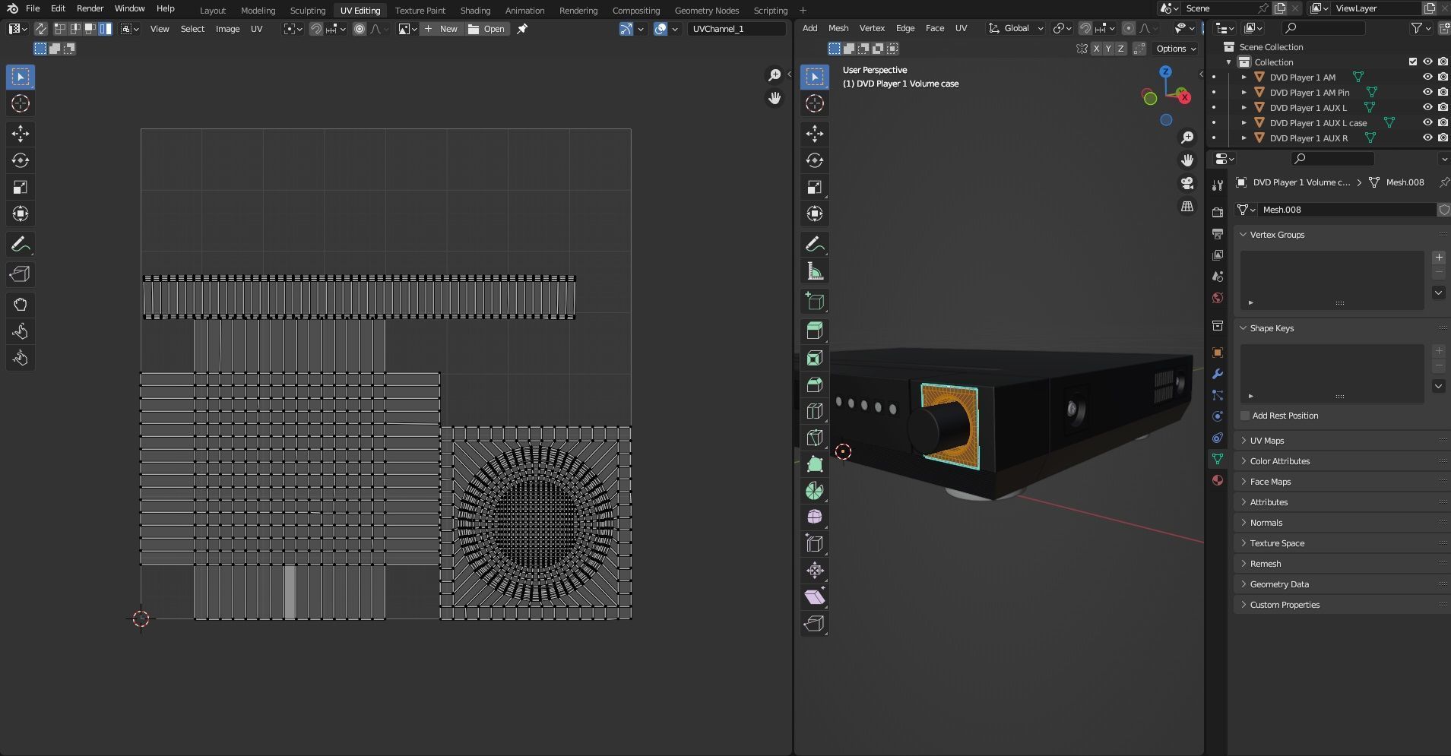Expand the Face Maps panel
This screenshot has width=1451, height=756.
pos(1342,482)
